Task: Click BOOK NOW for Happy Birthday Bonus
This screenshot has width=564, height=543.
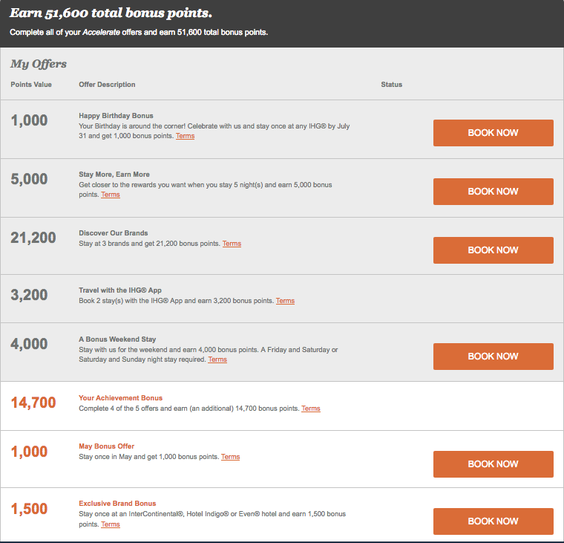Action: click(493, 133)
